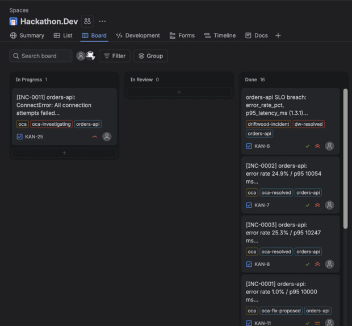Click the task type icon for KAN-7
This screenshot has width=352, height=326.
point(249,205)
